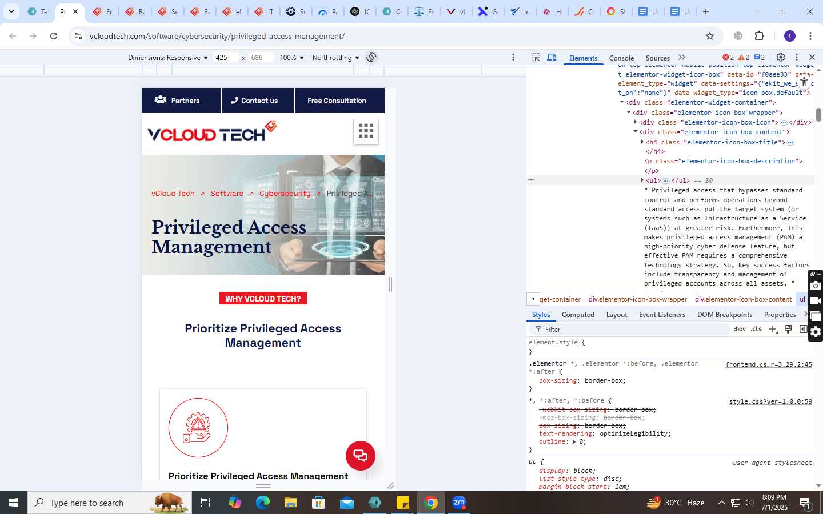The height and width of the screenshot is (514, 823).
Task: Open DevTools settings gear
Action: [781, 57]
